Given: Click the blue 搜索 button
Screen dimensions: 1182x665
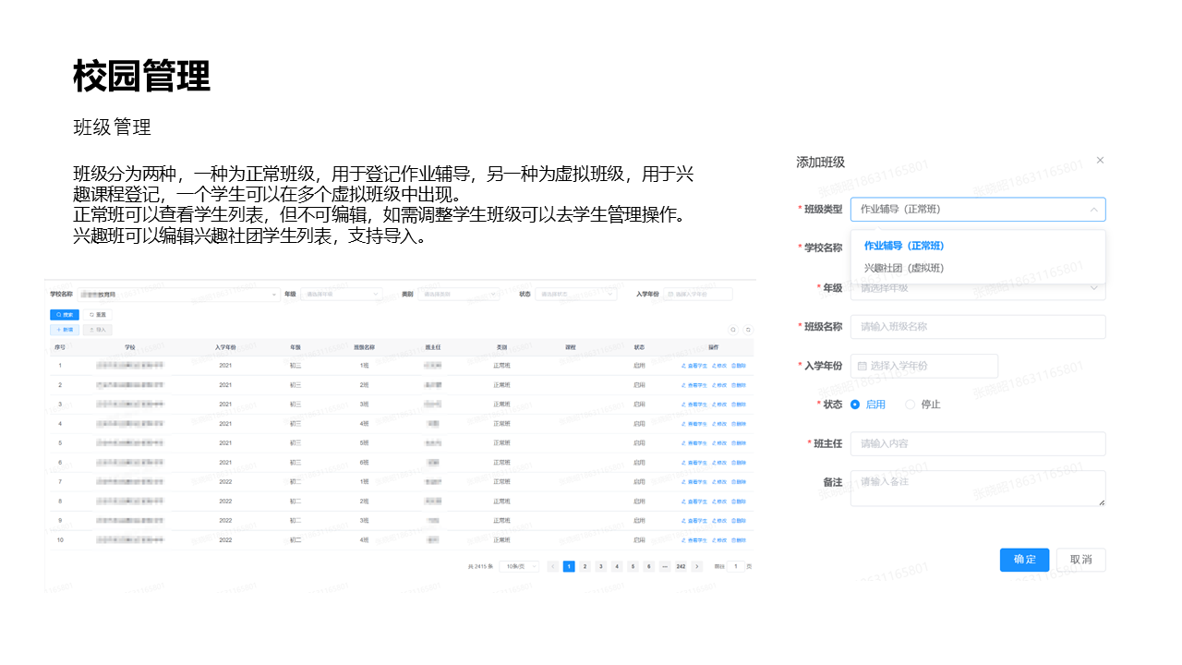Looking at the screenshot, I should pos(65,315).
